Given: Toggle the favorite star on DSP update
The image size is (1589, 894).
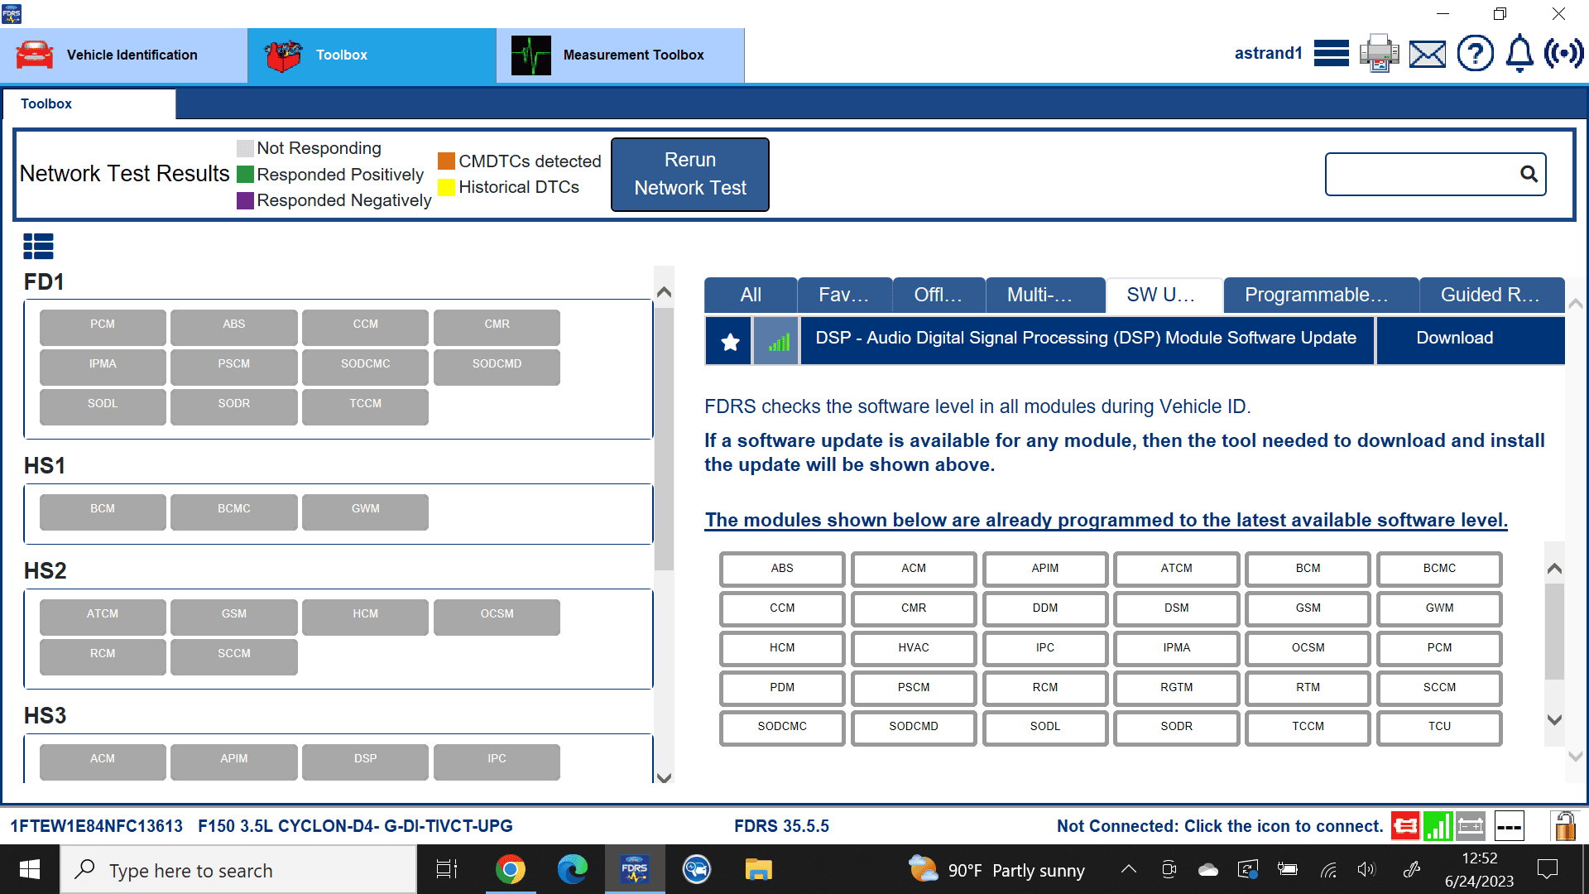Looking at the screenshot, I should click(x=728, y=339).
